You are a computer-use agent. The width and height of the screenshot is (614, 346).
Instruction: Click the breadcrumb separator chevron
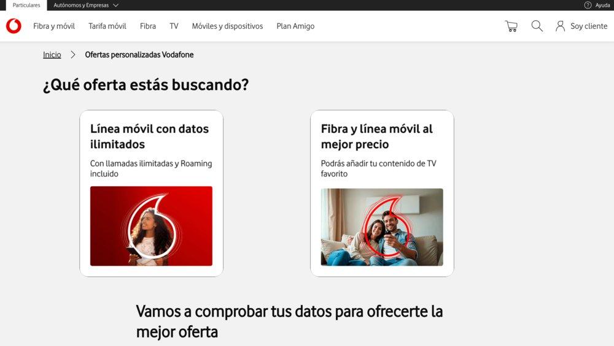pyautogui.click(x=73, y=55)
